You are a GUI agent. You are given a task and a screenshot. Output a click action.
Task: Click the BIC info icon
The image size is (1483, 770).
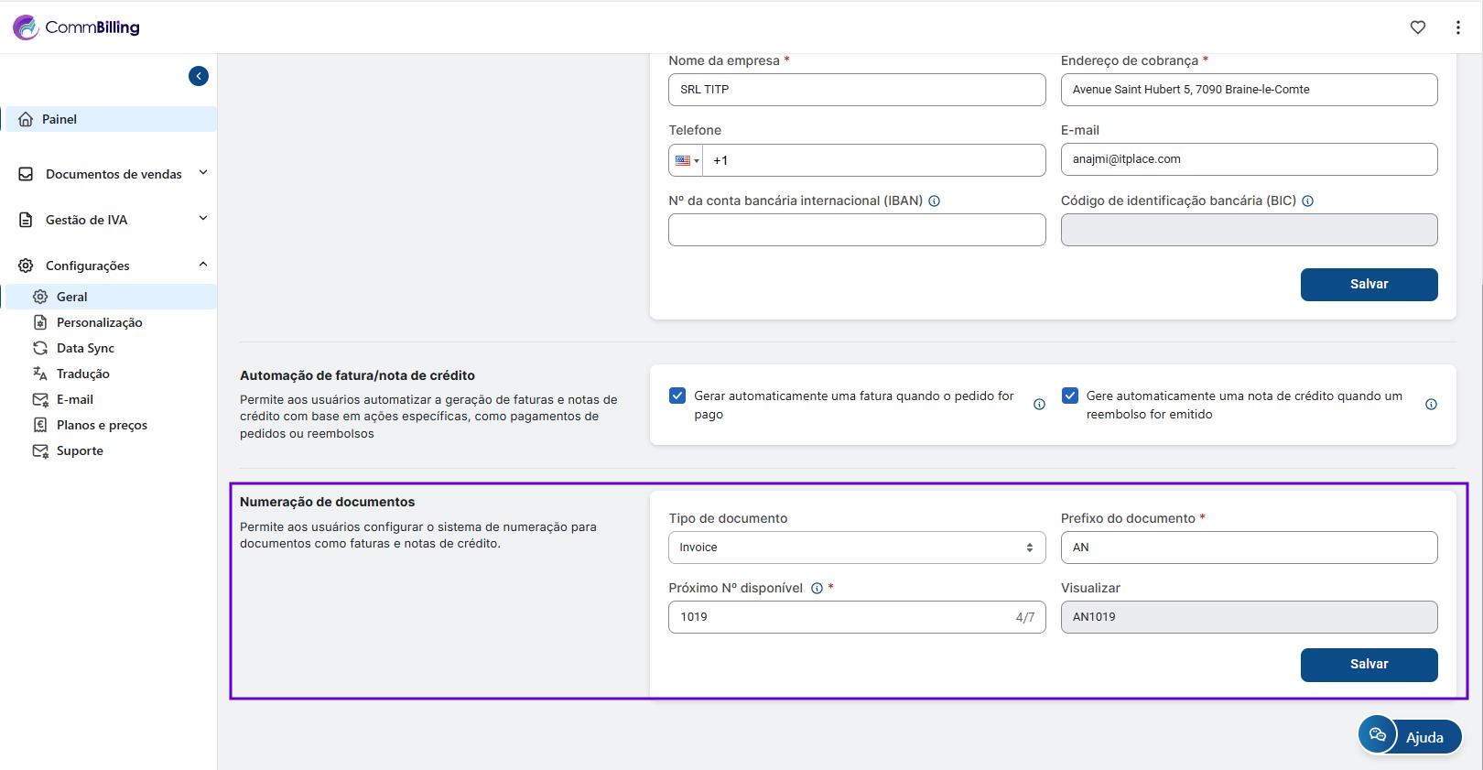click(x=1307, y=201)
